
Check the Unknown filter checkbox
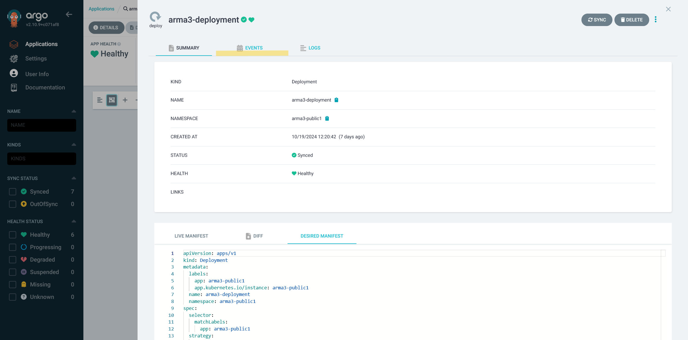coord(12,297)
